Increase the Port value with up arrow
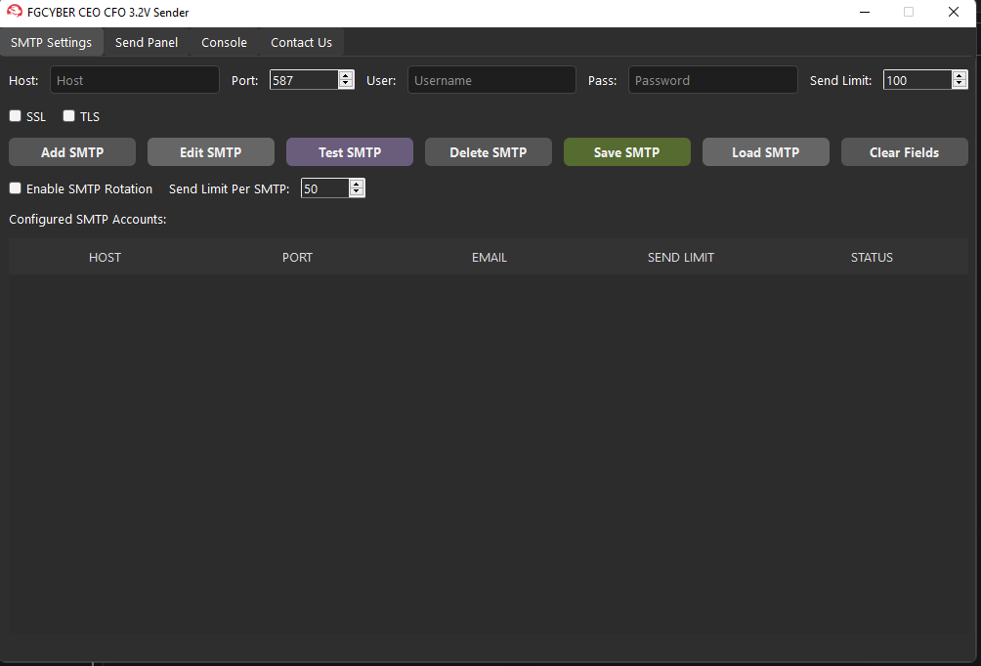The height and width of the screenshot is (666, 981). [x=346, y=76]
